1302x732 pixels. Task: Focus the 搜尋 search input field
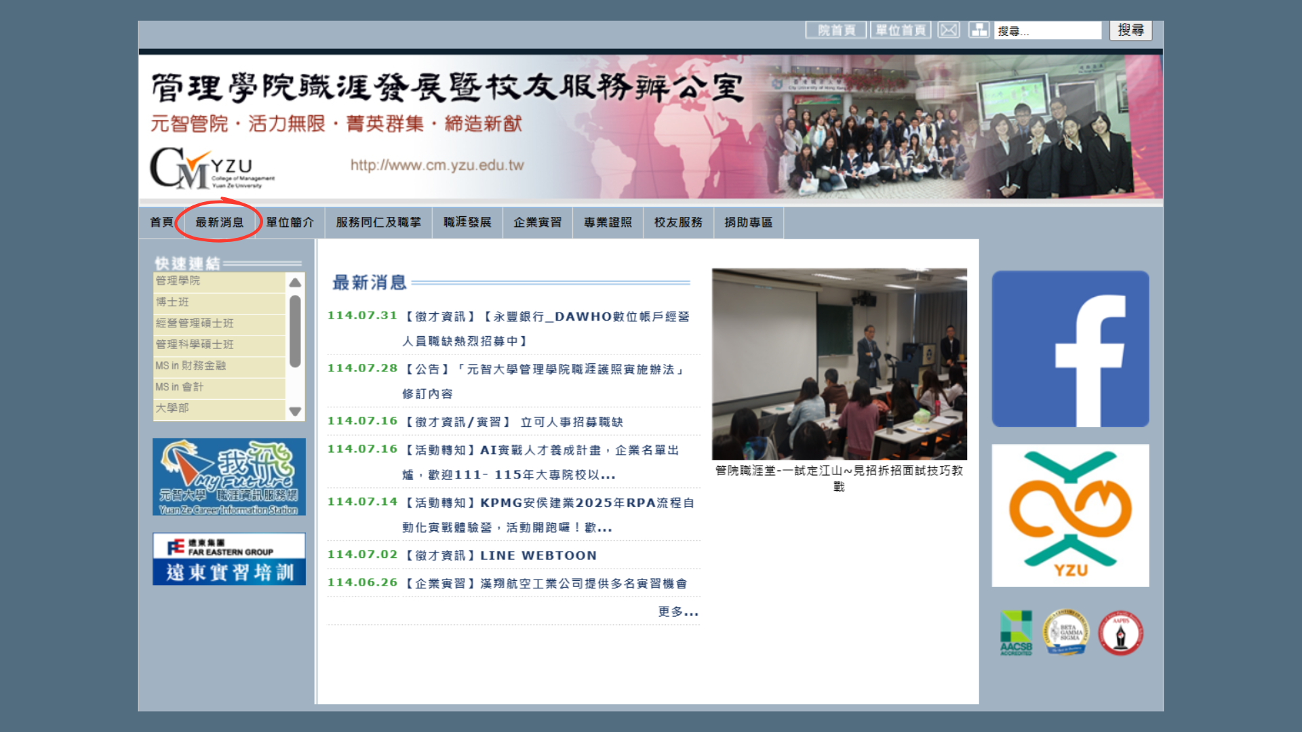1048,30
